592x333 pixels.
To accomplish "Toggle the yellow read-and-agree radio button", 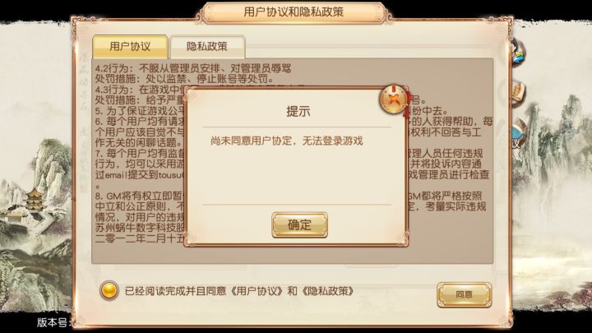I will [109, 291].
